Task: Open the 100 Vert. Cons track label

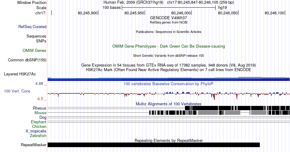Action: click(x=17, y=91)
